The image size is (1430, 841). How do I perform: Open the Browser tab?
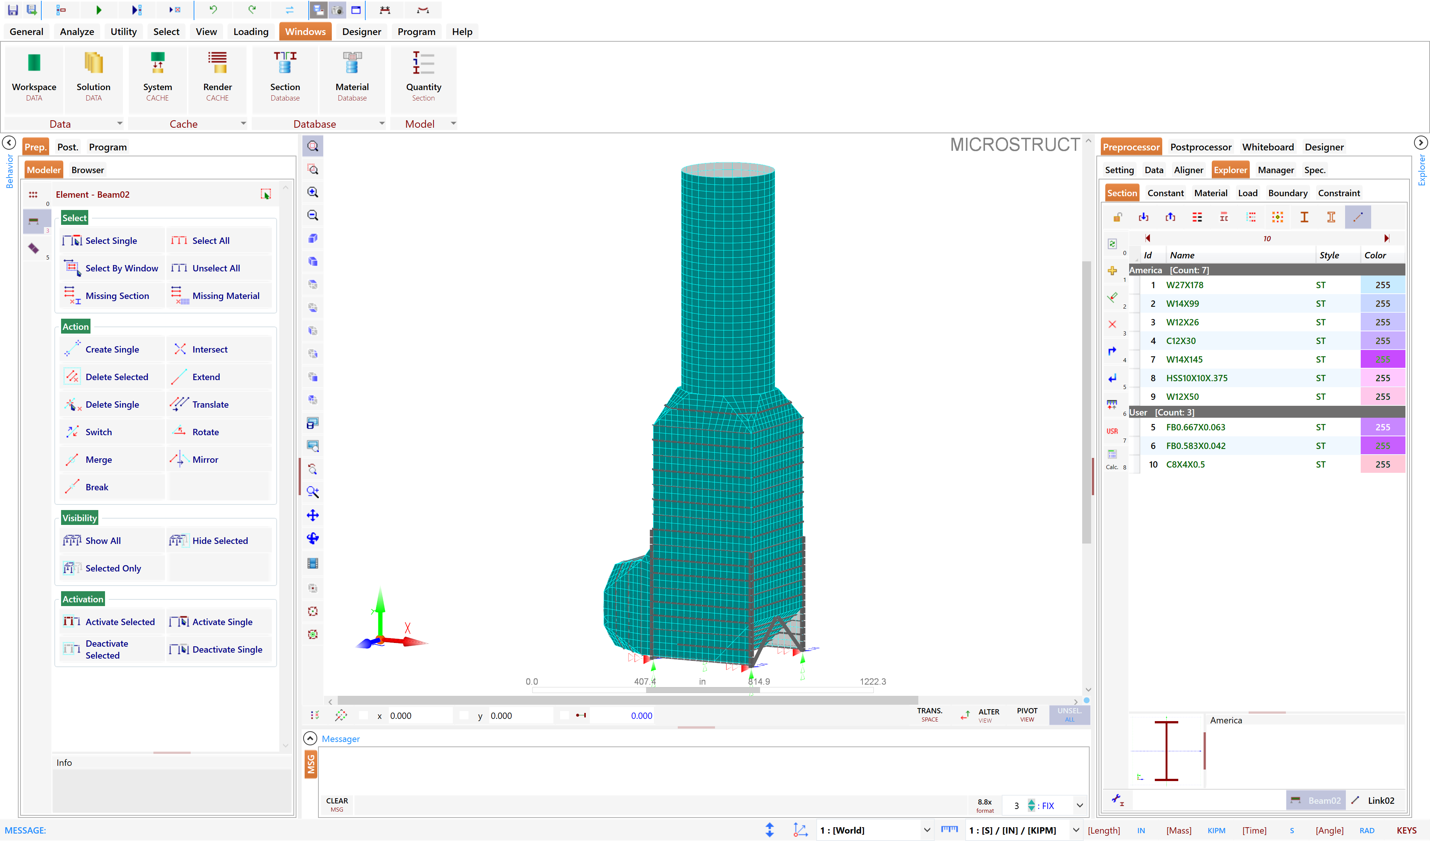click(88, 170)
